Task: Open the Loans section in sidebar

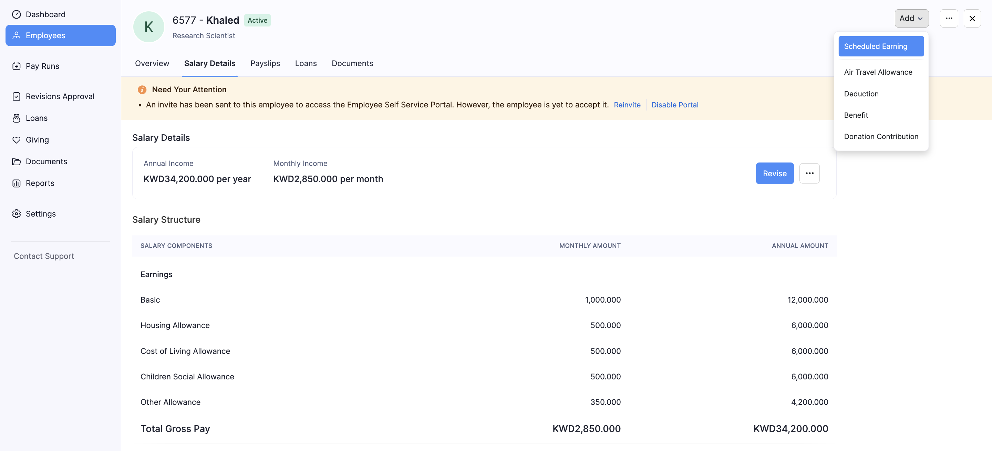Action: 36,118
